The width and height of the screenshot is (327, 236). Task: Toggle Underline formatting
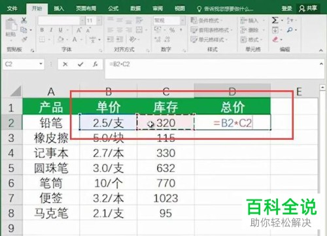(60, 30)
